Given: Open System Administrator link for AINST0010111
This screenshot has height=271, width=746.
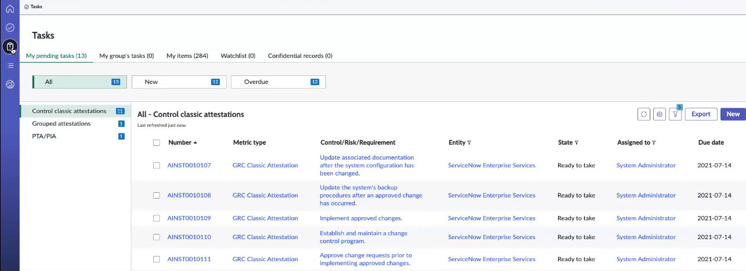Looking at the screenshot, I should click(x=646, y=259).
